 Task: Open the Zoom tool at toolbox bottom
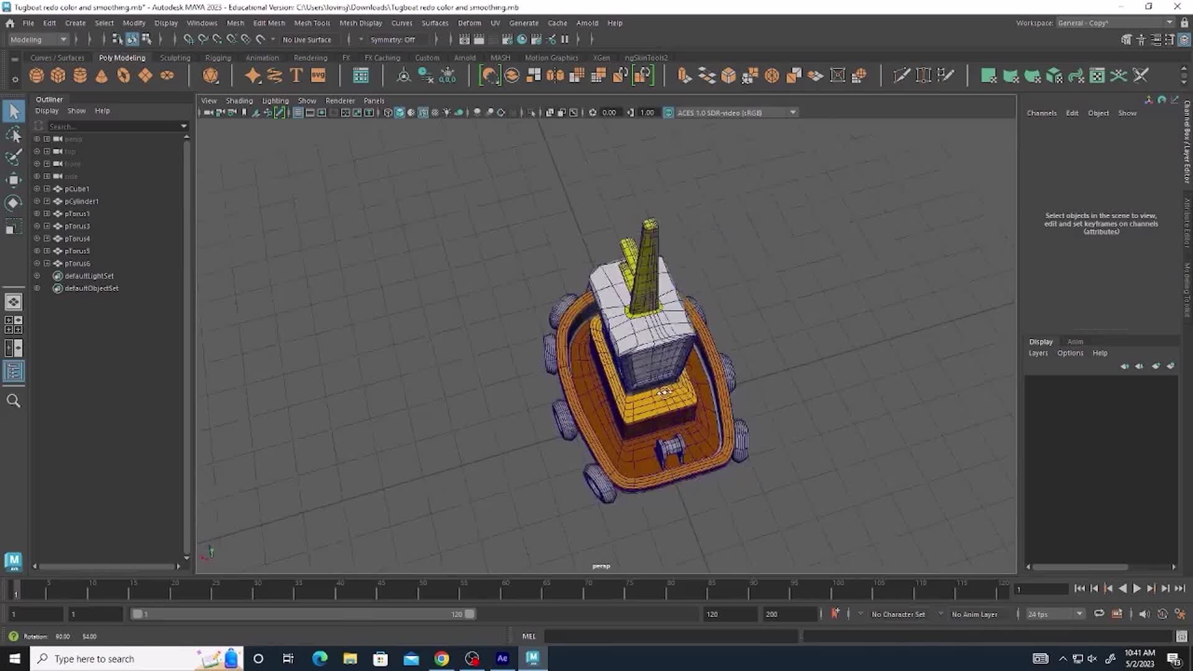[x=14, y=401]
